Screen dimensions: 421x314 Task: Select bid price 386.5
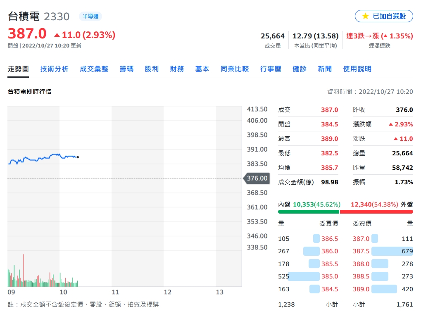[330, 239]
